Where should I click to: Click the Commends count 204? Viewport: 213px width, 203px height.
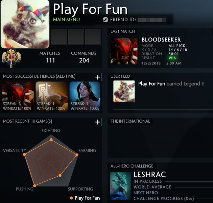pos(84,60)
